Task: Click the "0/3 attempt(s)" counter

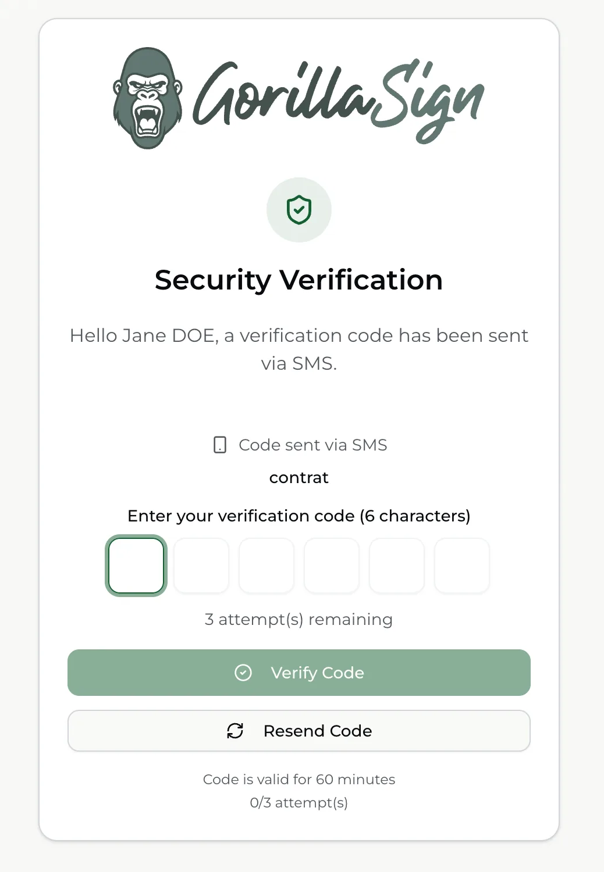Action: point(299,802)
